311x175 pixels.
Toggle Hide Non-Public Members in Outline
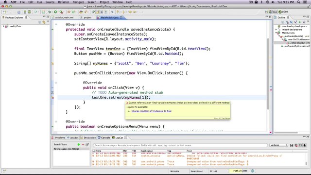click(x=300, y=22)
